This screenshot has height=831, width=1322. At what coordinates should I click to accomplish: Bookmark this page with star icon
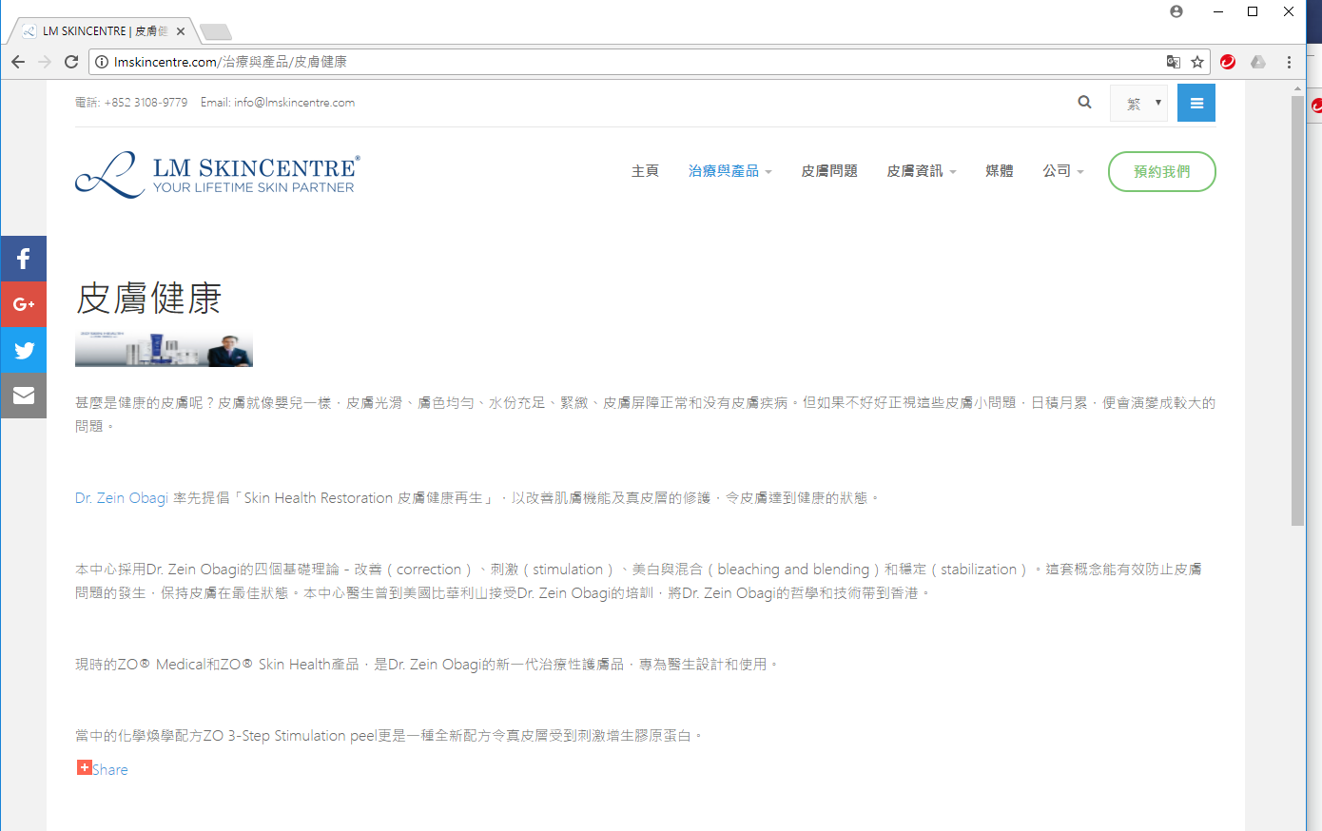[1197, 62]
